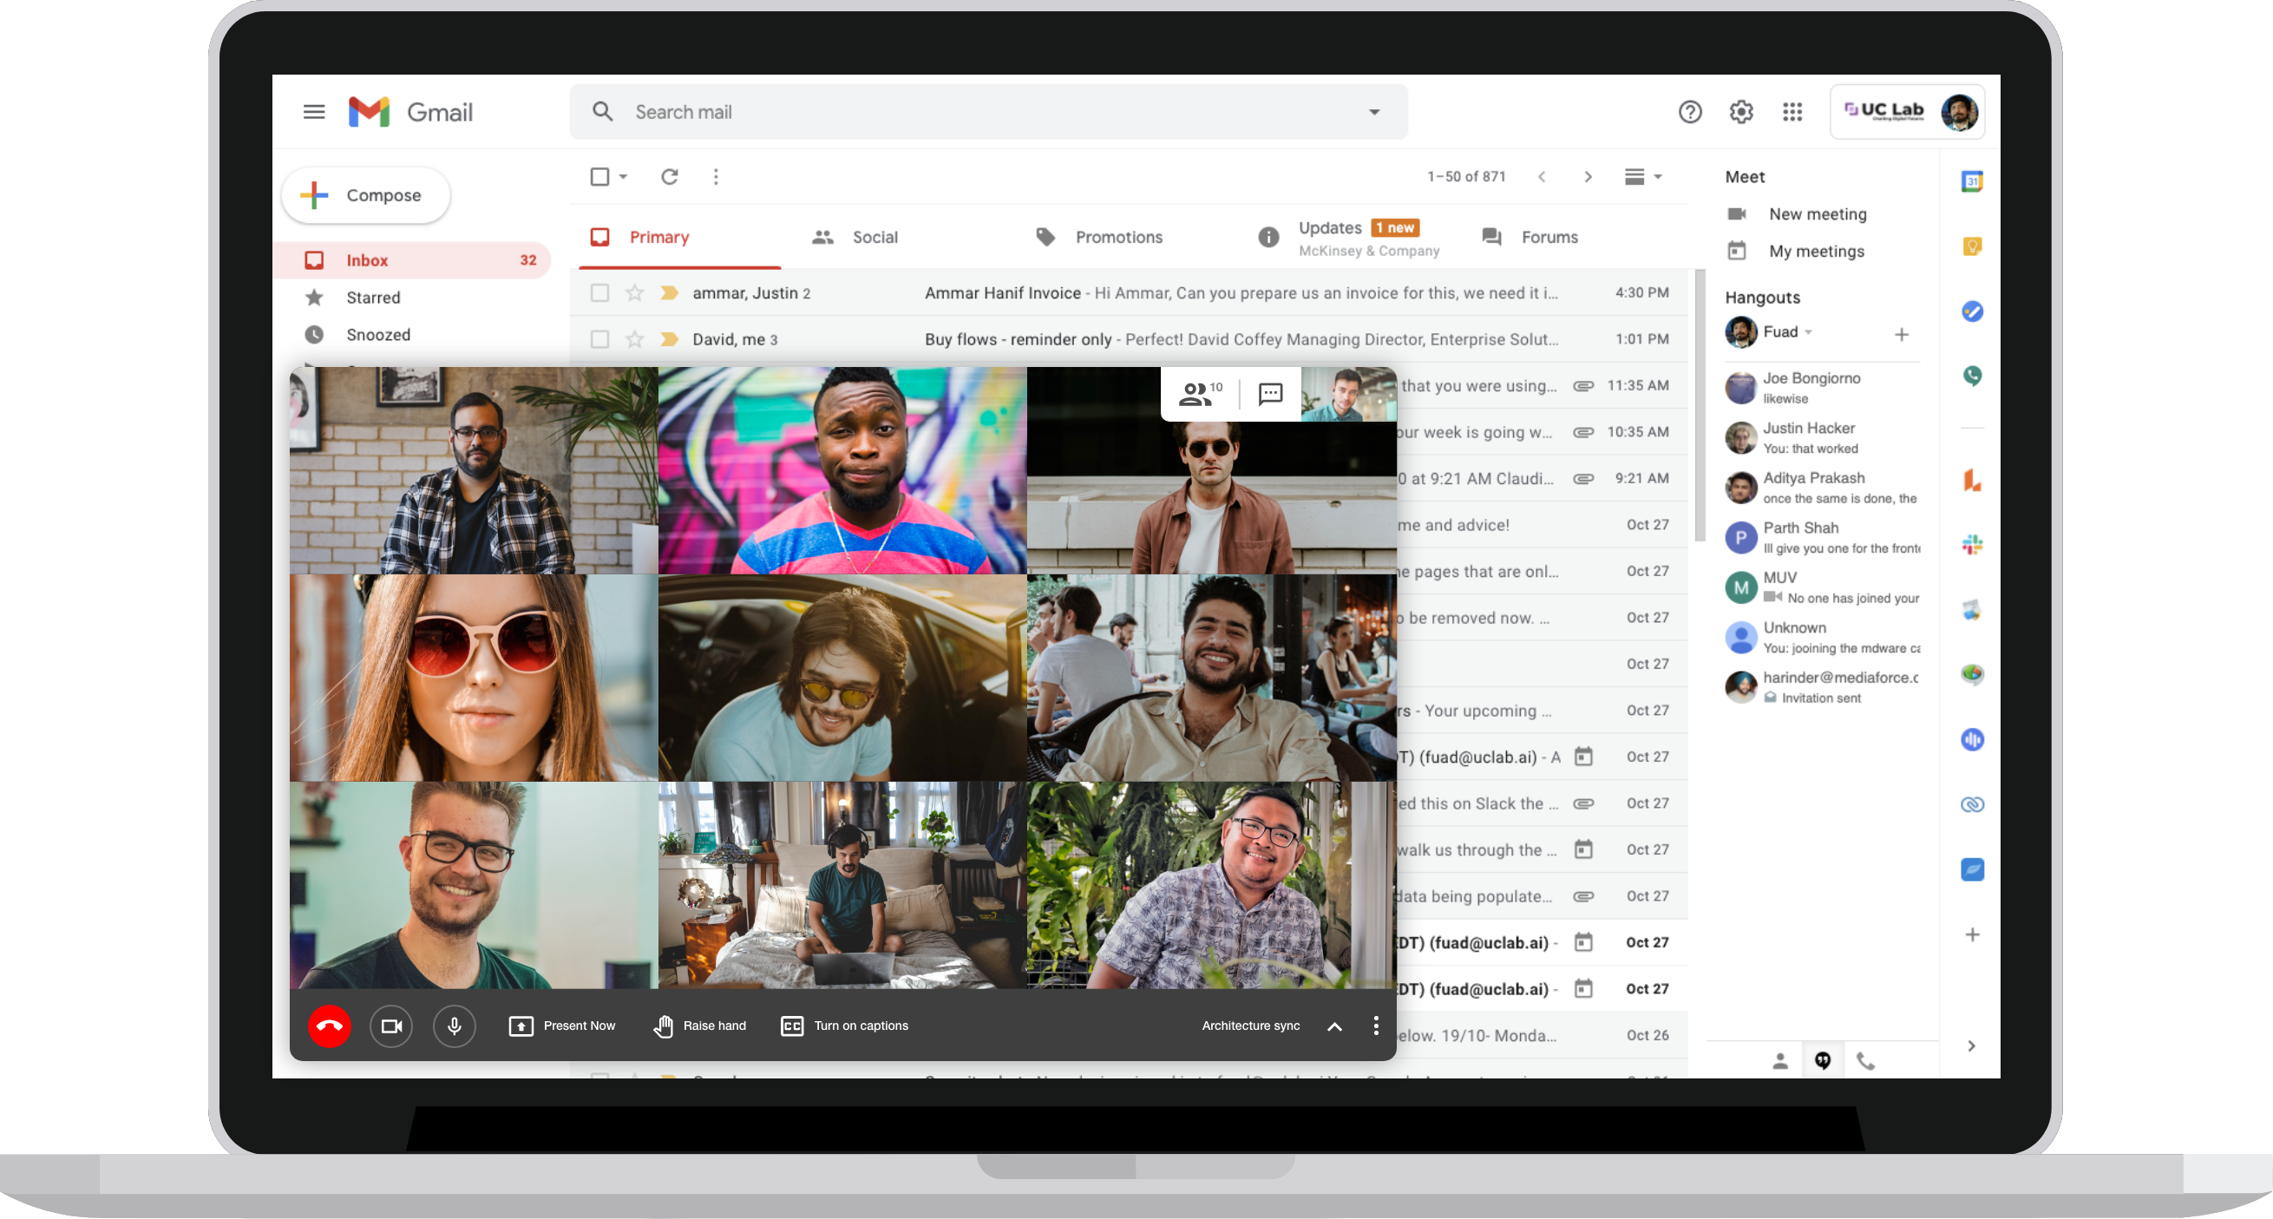Open Google Keep side panel
The image size is (2273, 1219).
click(x=1972, y=246)
